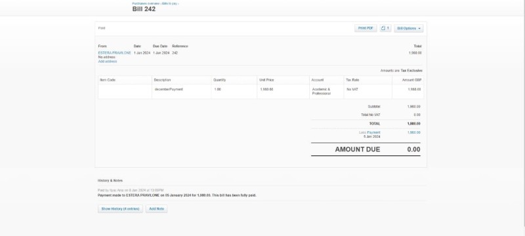The width and height of the screenshot is (525, 236).
Task: Select the Academic & Professional account cell
Action: (x=326, y=92)
